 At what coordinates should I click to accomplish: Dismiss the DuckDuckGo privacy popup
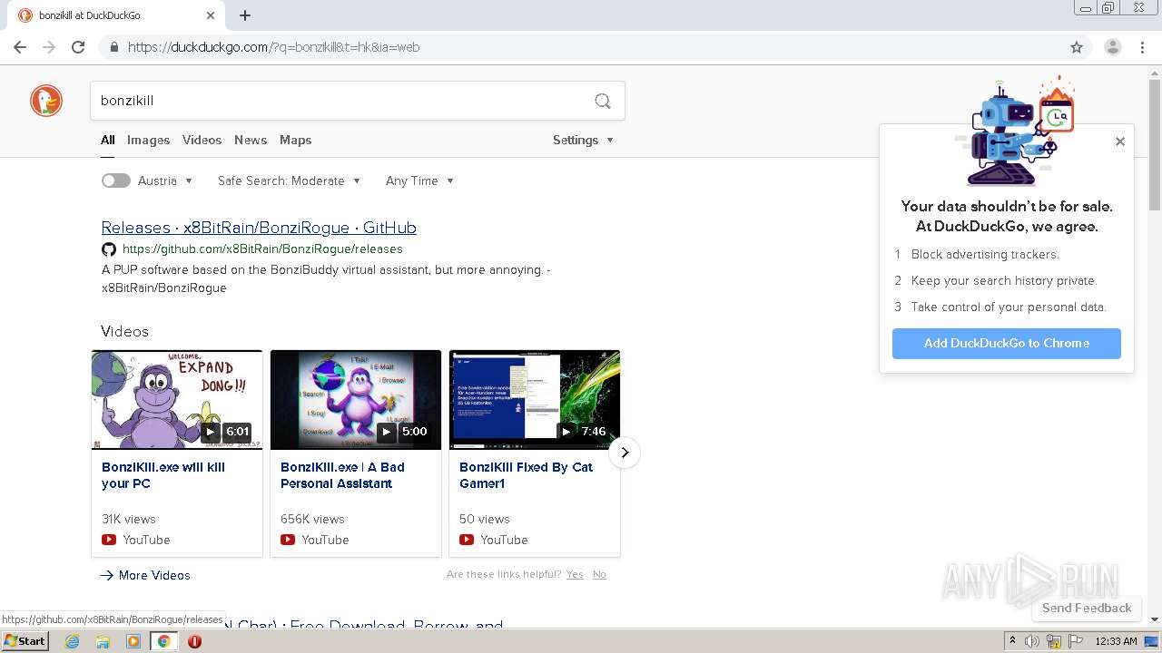click(1120, 141)
